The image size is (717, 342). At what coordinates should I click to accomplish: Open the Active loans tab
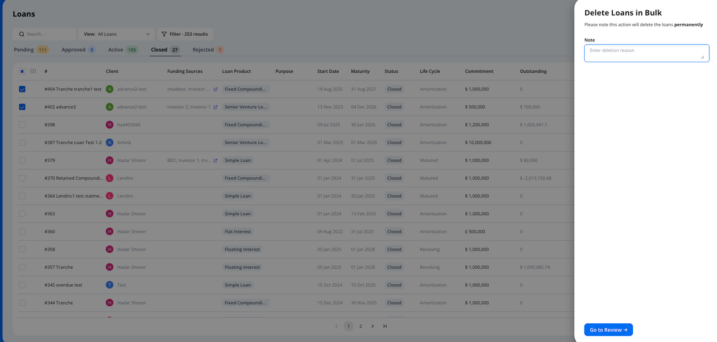[116, 49]
